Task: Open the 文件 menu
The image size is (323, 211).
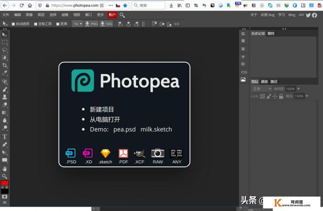Action: click(6, 15)
